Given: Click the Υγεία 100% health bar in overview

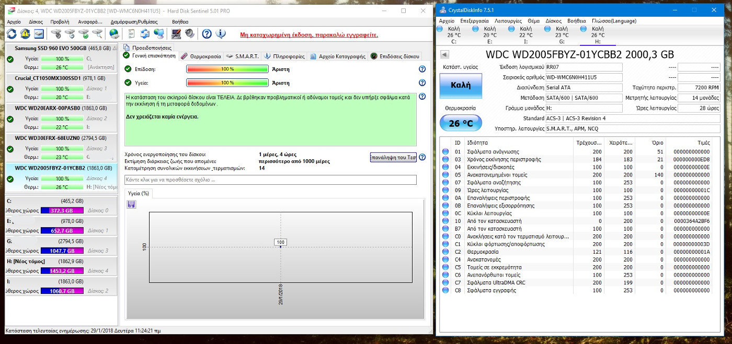Looking at the screenshot, I should [x=227, y=82].
